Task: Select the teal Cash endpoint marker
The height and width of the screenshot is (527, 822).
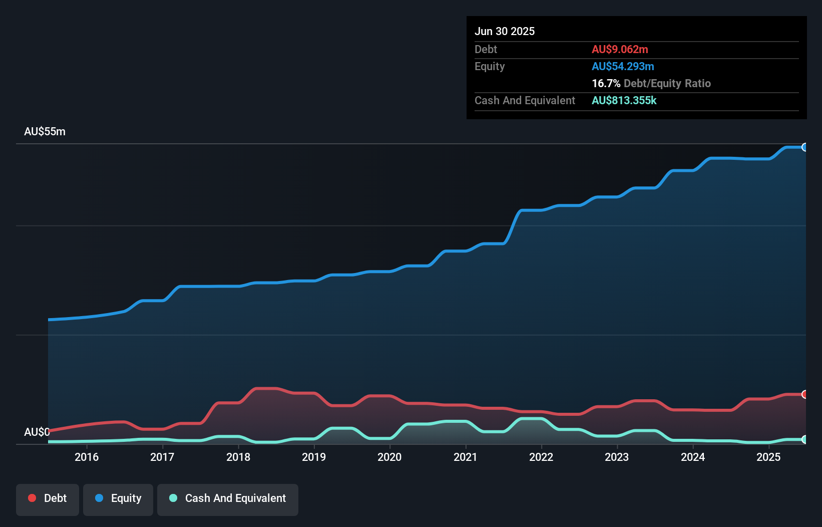Action: (804, 439)
